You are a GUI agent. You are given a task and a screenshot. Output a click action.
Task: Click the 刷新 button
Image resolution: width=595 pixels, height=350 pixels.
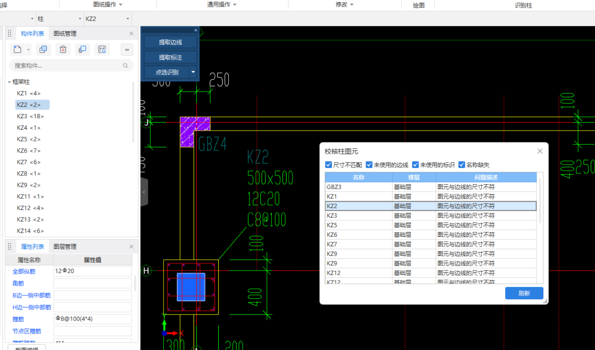(x=524, y=293)
